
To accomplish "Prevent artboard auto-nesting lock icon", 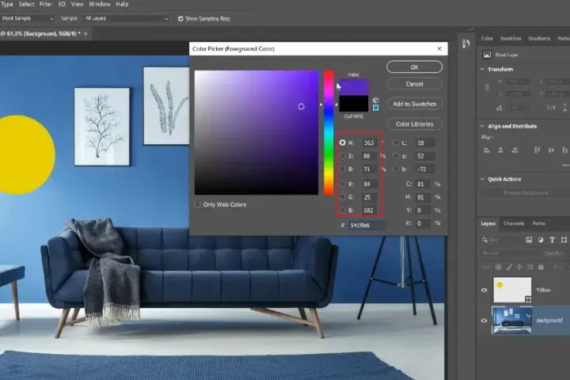I will (x=530, y=267).
